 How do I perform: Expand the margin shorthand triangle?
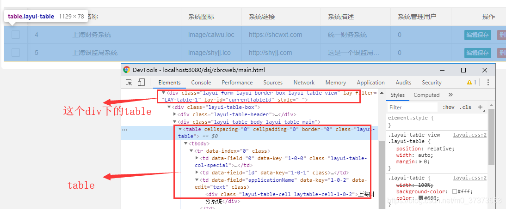click(x=420, y=161)
